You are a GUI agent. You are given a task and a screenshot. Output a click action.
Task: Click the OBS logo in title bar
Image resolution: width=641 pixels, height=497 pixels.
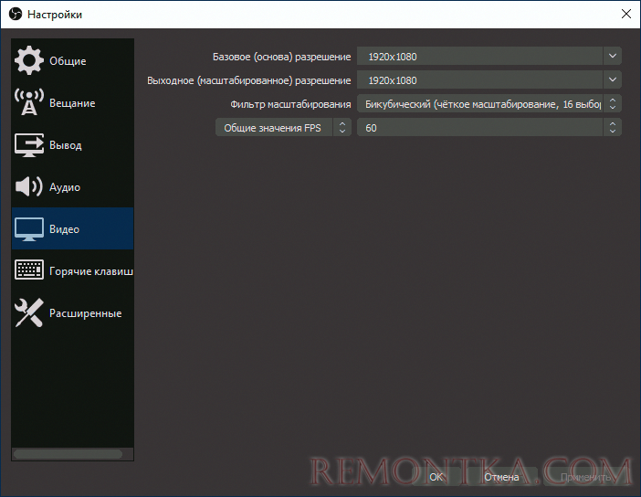click(x=16, y=15)
